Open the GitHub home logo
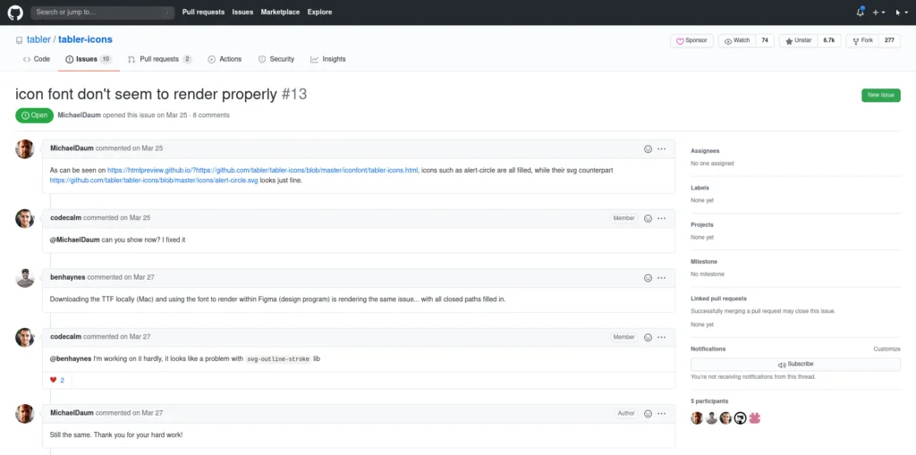 pos(15,13)
